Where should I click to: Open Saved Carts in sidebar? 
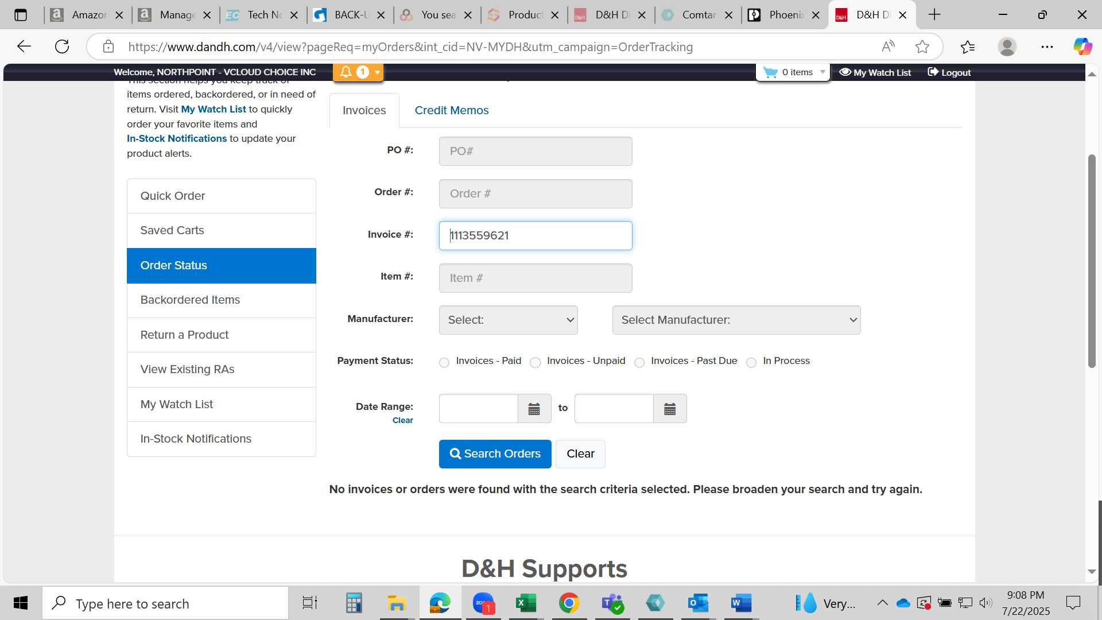click(x=221, y=230)
